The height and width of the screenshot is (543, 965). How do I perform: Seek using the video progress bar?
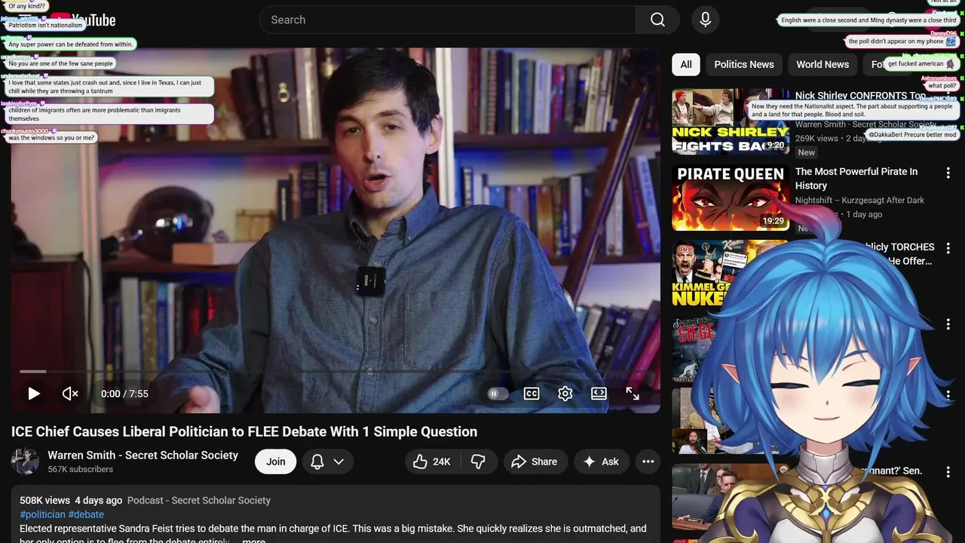tap(335, 371)
